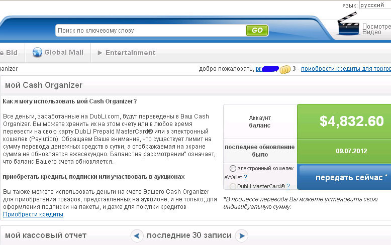Click the последнее обновление было label

point(260,151)
